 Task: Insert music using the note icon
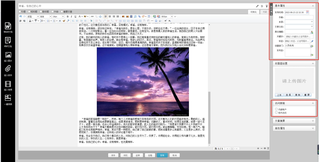tap(135, 16)
